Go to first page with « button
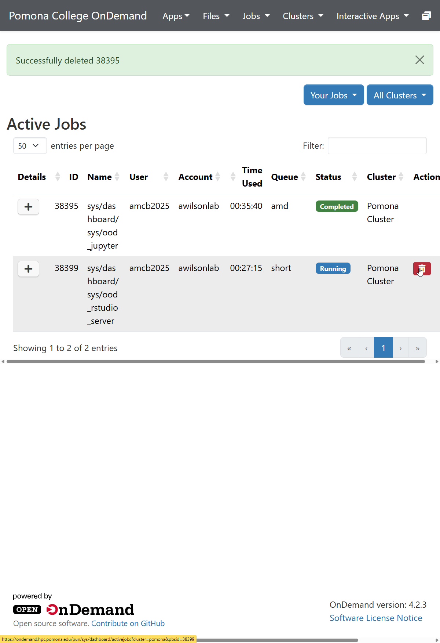 click(x=349, y=347)
